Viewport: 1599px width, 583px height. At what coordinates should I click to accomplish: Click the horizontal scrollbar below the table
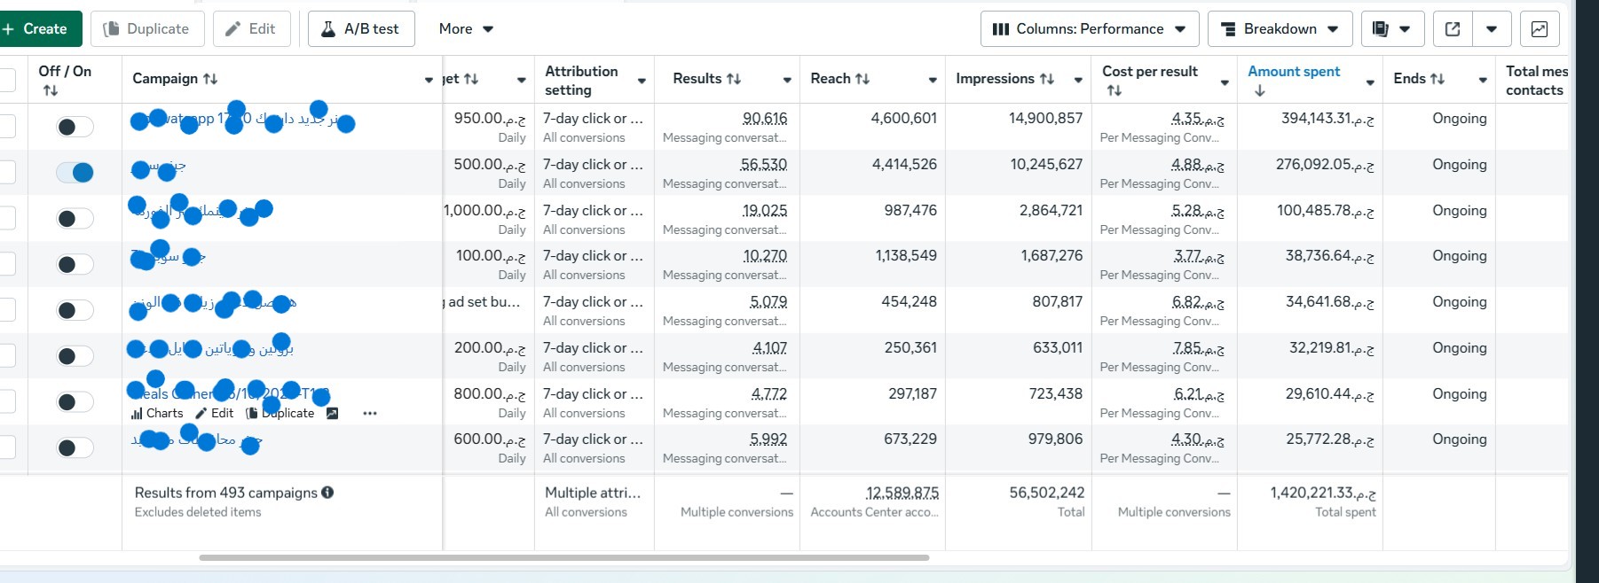pos(563,557)
